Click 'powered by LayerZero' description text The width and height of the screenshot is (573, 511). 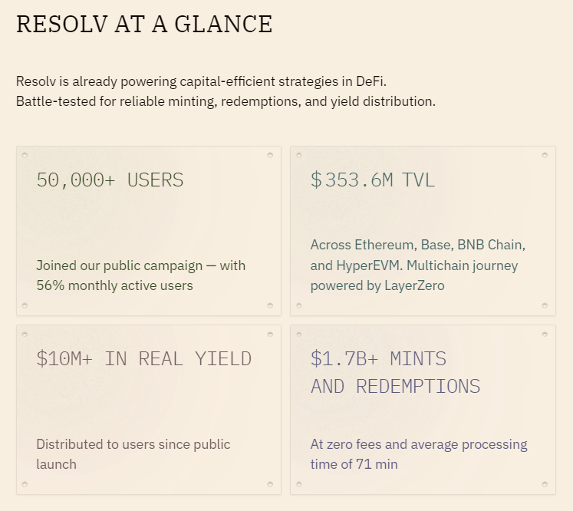(377, 285)
